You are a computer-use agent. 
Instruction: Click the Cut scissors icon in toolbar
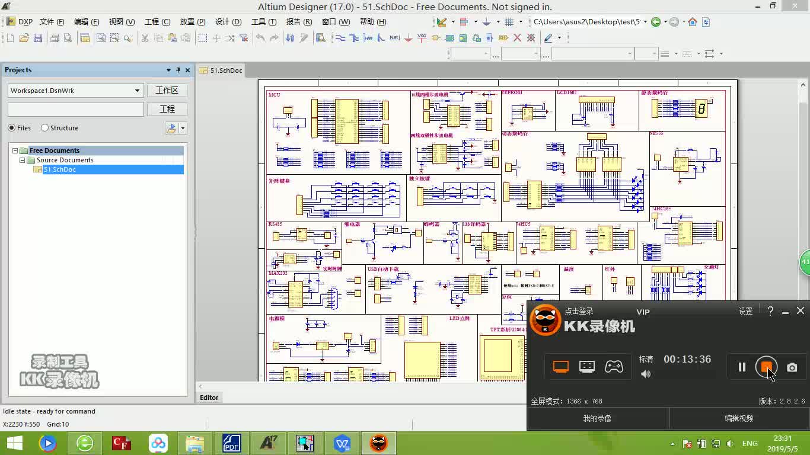(x=145, y=38)
